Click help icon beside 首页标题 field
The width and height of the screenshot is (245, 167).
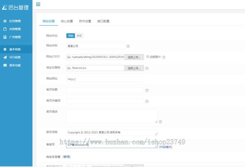tap(147, 90)
